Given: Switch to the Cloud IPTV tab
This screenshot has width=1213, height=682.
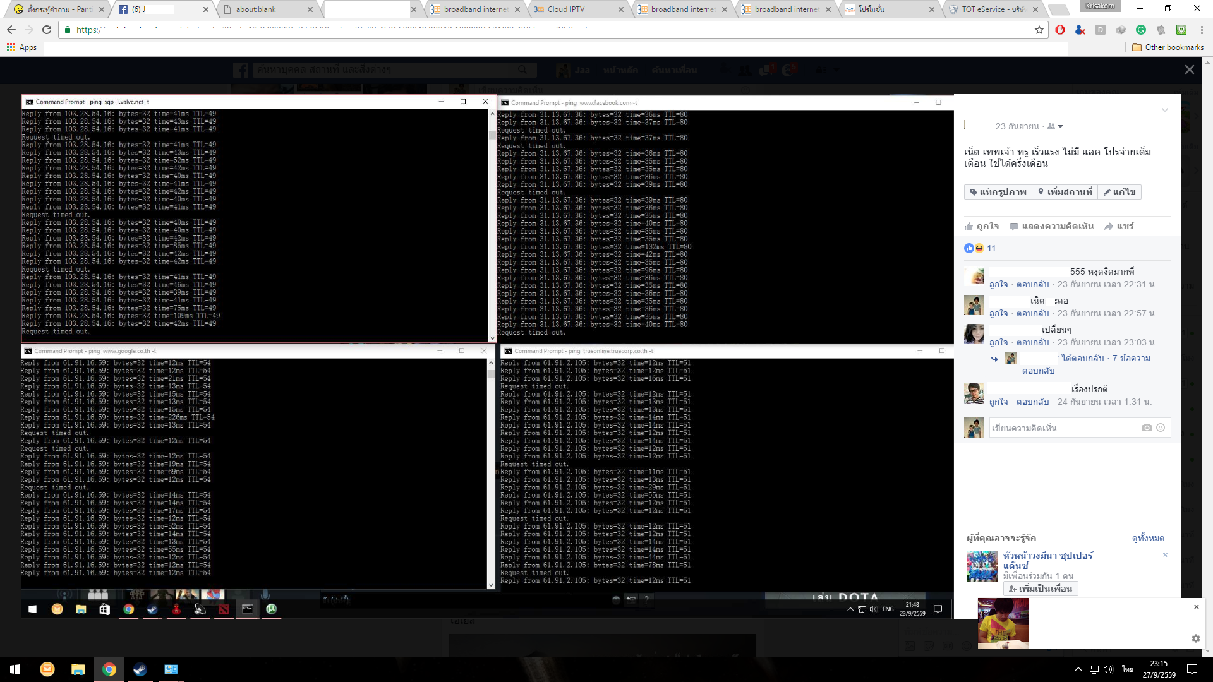Looking at the screenshot, I should [565, 9].
